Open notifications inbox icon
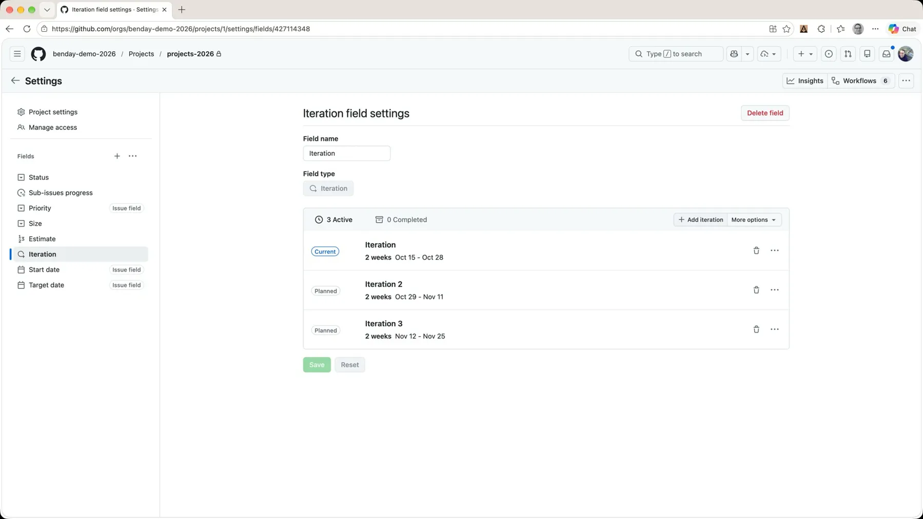 click(x=886, y=54)
